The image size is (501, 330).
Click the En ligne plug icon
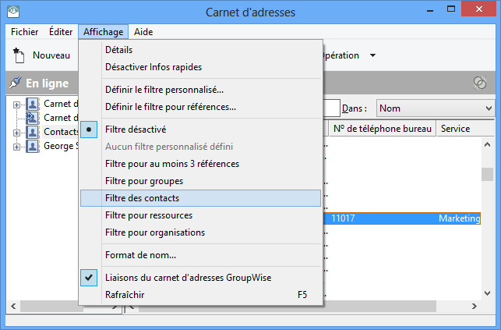15,83
